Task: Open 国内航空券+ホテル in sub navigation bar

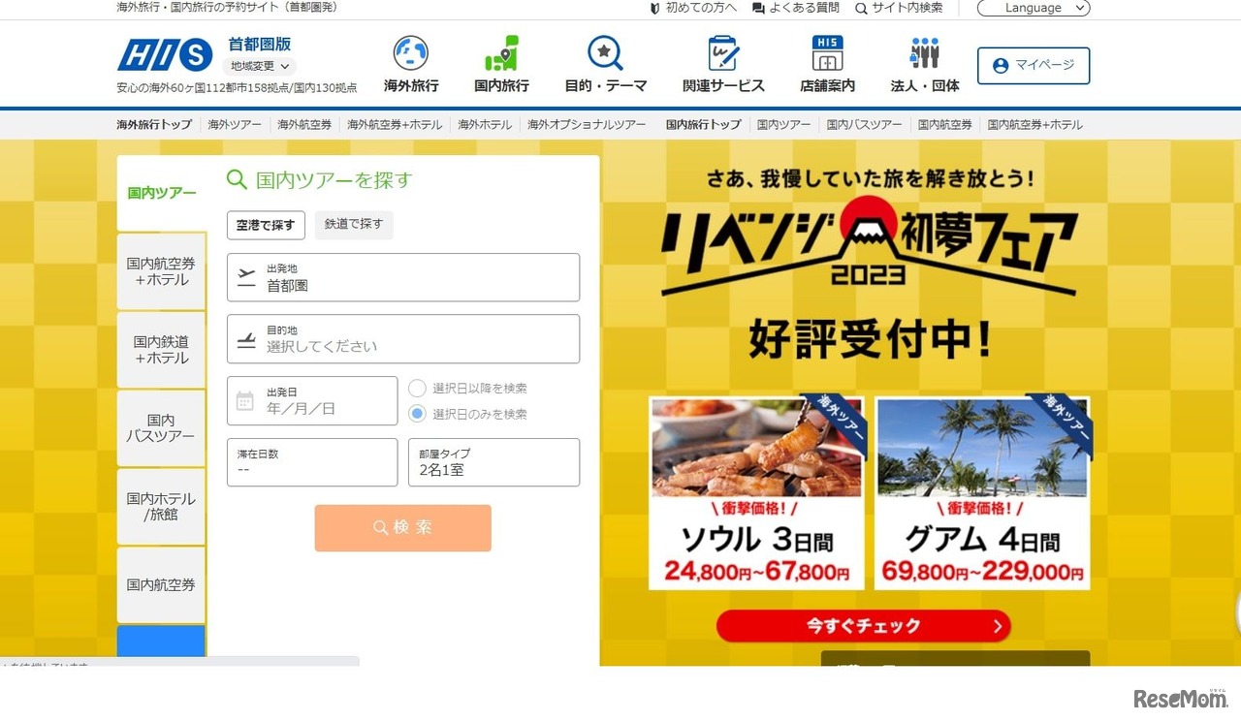Action: pyautogui.click(x=1035, y=124)
